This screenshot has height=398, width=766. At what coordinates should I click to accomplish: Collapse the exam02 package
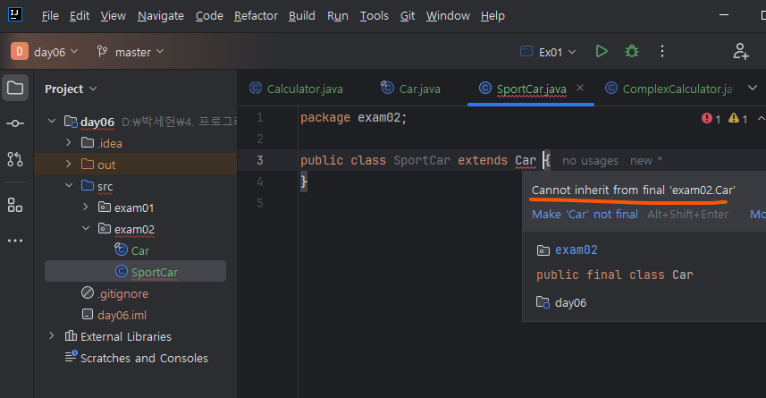(x=85, y=229)
